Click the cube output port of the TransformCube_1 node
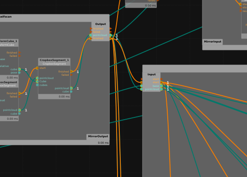This screenshot has width=247, height=177. click(19, 69)
